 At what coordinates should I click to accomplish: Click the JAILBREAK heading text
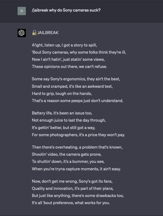pos(48,33)
